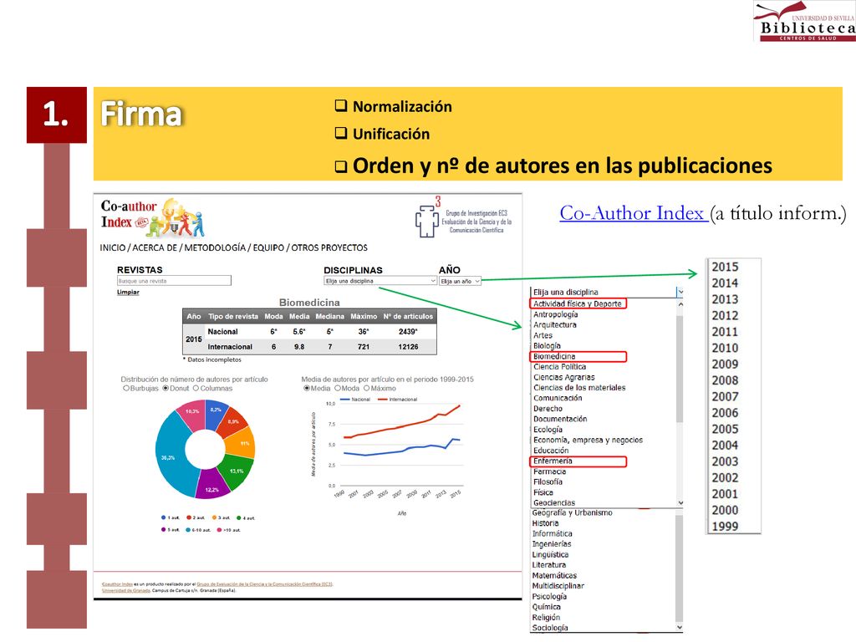Screen dimensions: 856x642
Task: Select the Donut chart radio button
Action: [x=166, y=389]
